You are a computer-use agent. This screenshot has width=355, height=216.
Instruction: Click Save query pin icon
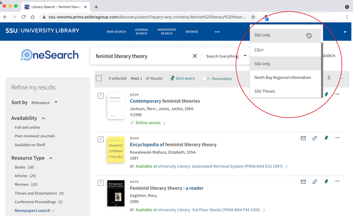(x=172, y=78)
